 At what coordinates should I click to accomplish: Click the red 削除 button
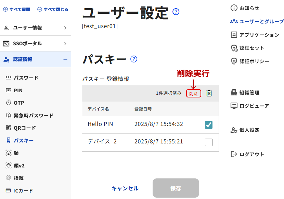[193, 94]
